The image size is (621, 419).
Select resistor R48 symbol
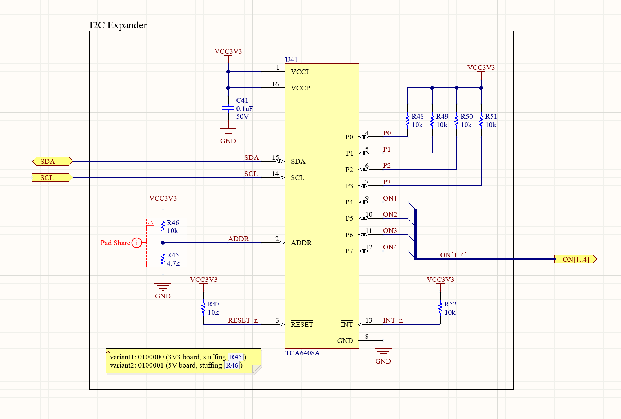[x=408, y=121]
